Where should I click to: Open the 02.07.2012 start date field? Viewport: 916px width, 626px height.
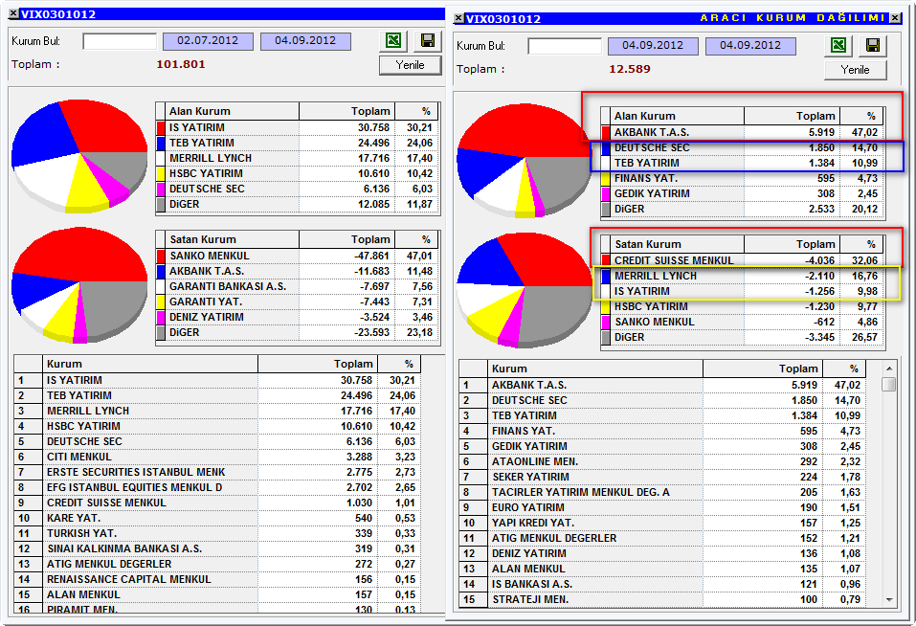click(208, 41)
